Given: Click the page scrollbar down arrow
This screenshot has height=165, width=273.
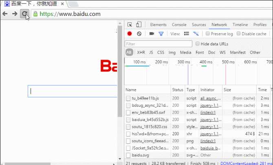Looking at the screenshot, I should pyautogui.click(x=120, y=159).
